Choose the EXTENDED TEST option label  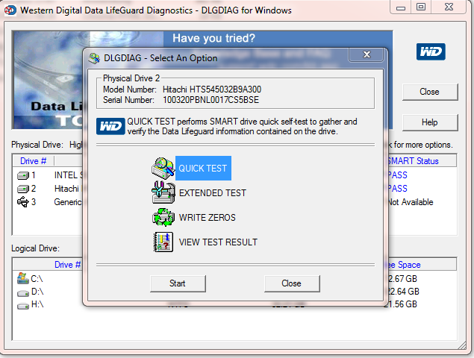point(213,193)
